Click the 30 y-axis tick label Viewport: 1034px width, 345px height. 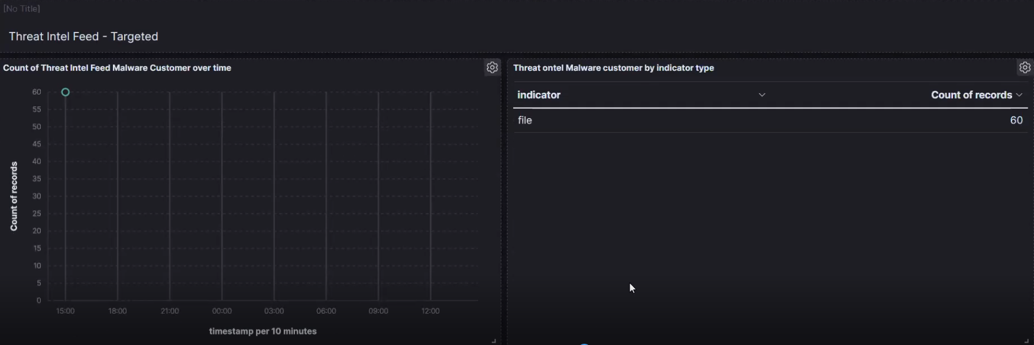click(x=37, y=196)
